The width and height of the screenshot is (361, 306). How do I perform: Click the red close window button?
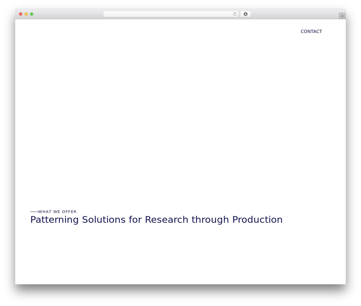pyautogui.click(x=21, y=14)
